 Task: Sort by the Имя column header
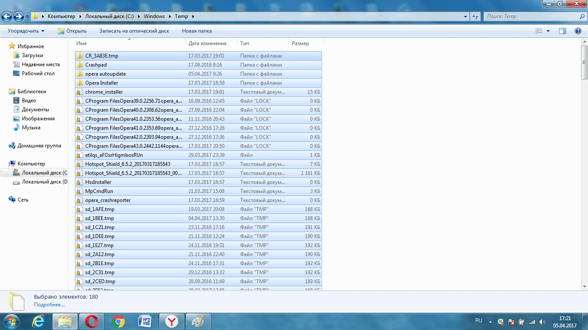point(130,43)
